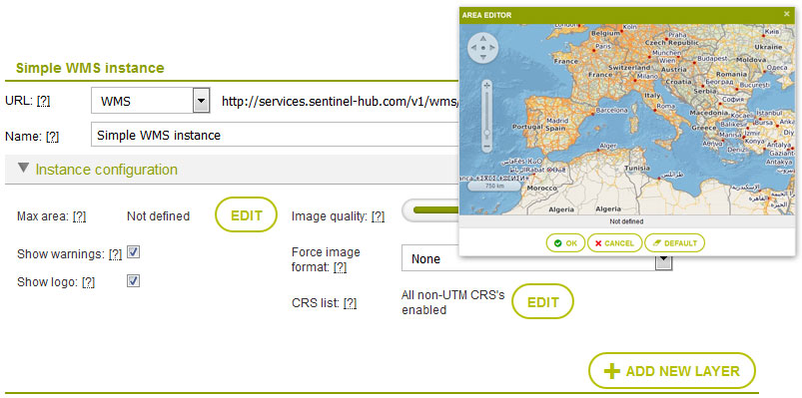The width and height of the screenshot is (802, 398).
Task: Reset area with the Default button
Action: click(x=674, y=243)
